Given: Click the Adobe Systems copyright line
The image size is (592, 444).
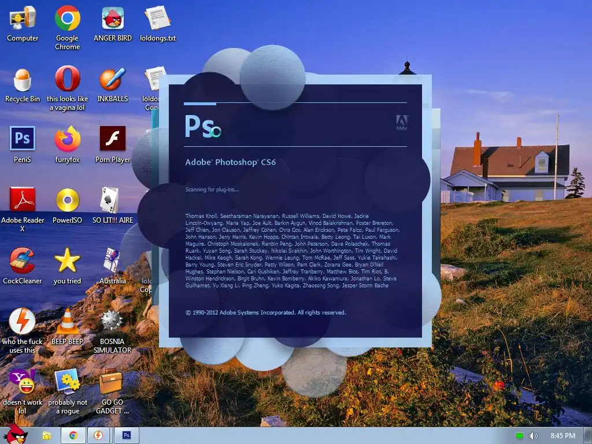Looking at the screenshot, I should [265, 313].
